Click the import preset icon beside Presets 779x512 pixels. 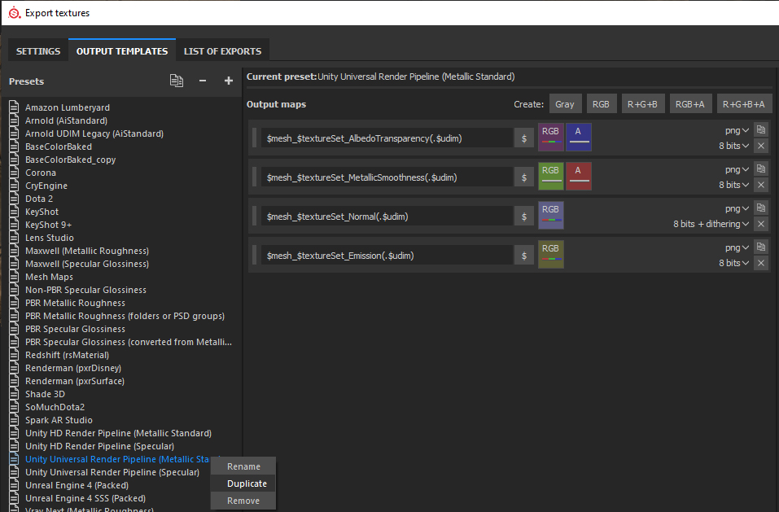[x=176, y=81]
